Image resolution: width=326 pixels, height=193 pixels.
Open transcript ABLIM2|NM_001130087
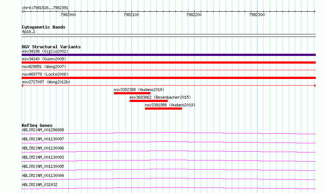point(43,139)
